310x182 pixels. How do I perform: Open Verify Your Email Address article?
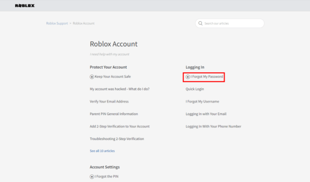(x=109, y=101)
